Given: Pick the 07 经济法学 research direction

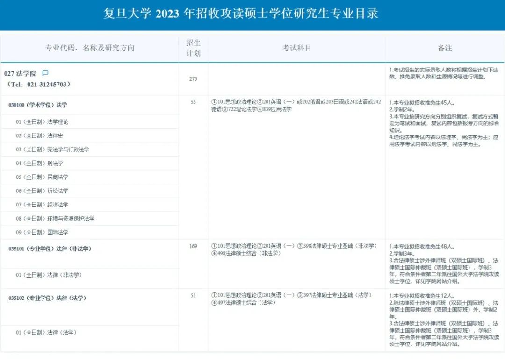Looking at the screenshot, I should coord(42,205).
